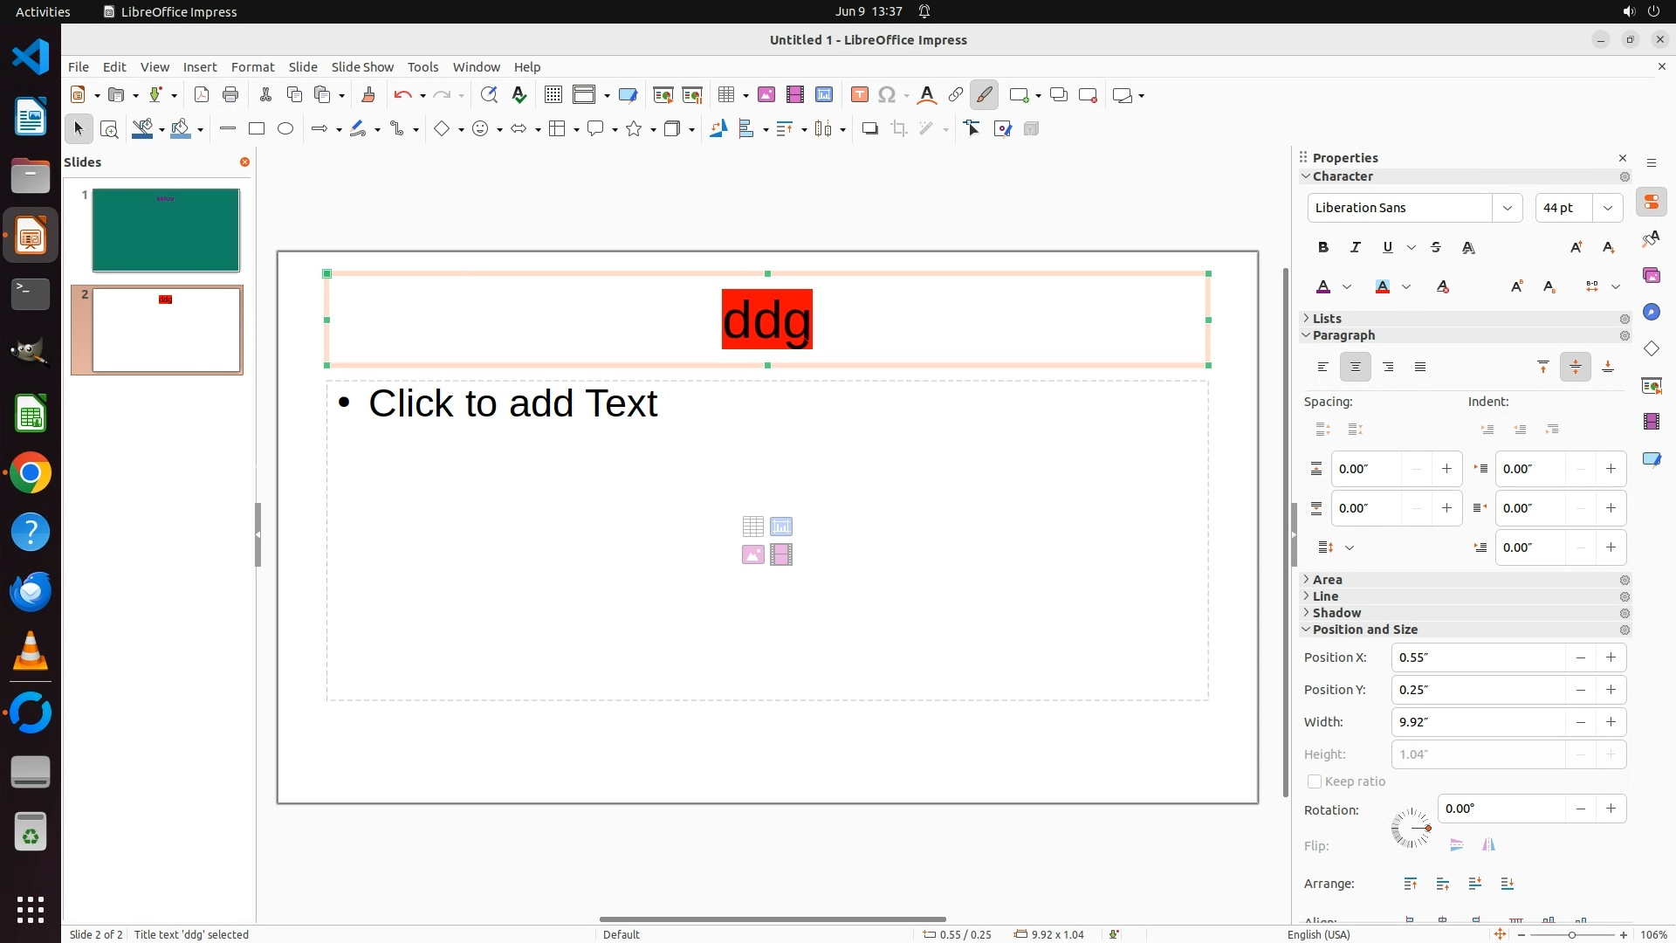This screenshot has height=943, width=1676.
Task: Select the Ellipse drawing tool
Action: click(x=285, y=129)
